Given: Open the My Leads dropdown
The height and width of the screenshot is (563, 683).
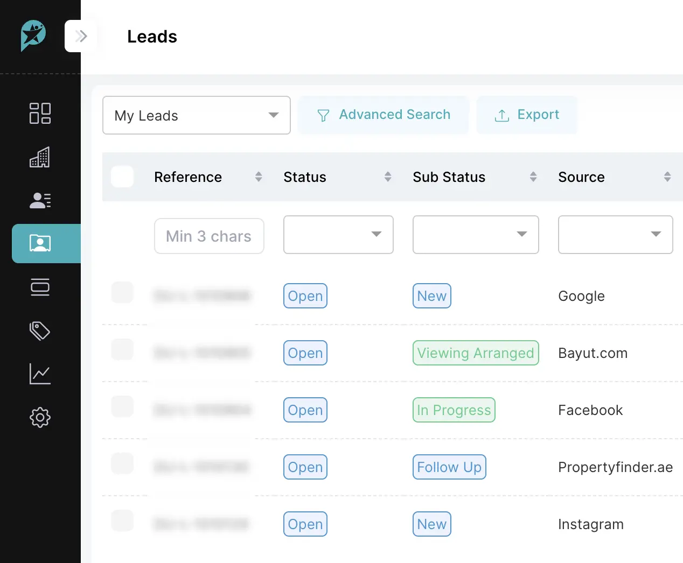Looking at the screenshot, I should [x=197, y=115].
